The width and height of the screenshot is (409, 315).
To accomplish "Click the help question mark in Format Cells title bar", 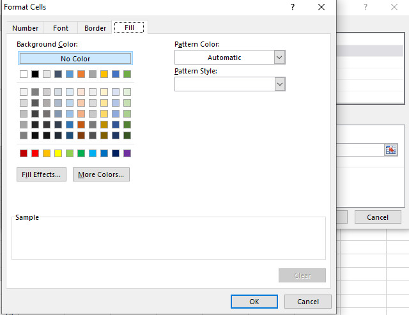I will [293, 7].
